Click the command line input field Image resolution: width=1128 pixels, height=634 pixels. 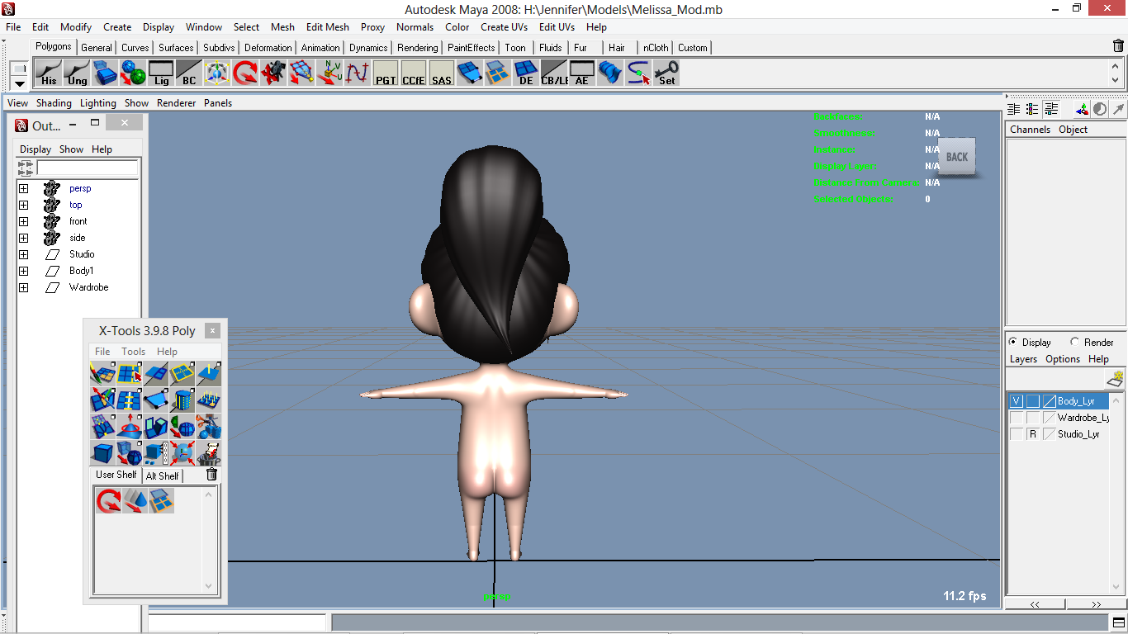click(237, 622)
